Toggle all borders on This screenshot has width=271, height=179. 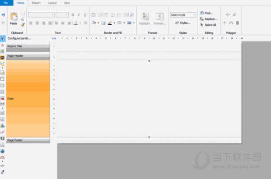93,15
